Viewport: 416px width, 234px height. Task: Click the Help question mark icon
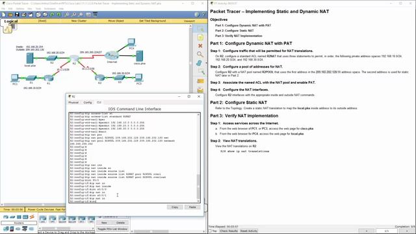click(x=203, y=14)
